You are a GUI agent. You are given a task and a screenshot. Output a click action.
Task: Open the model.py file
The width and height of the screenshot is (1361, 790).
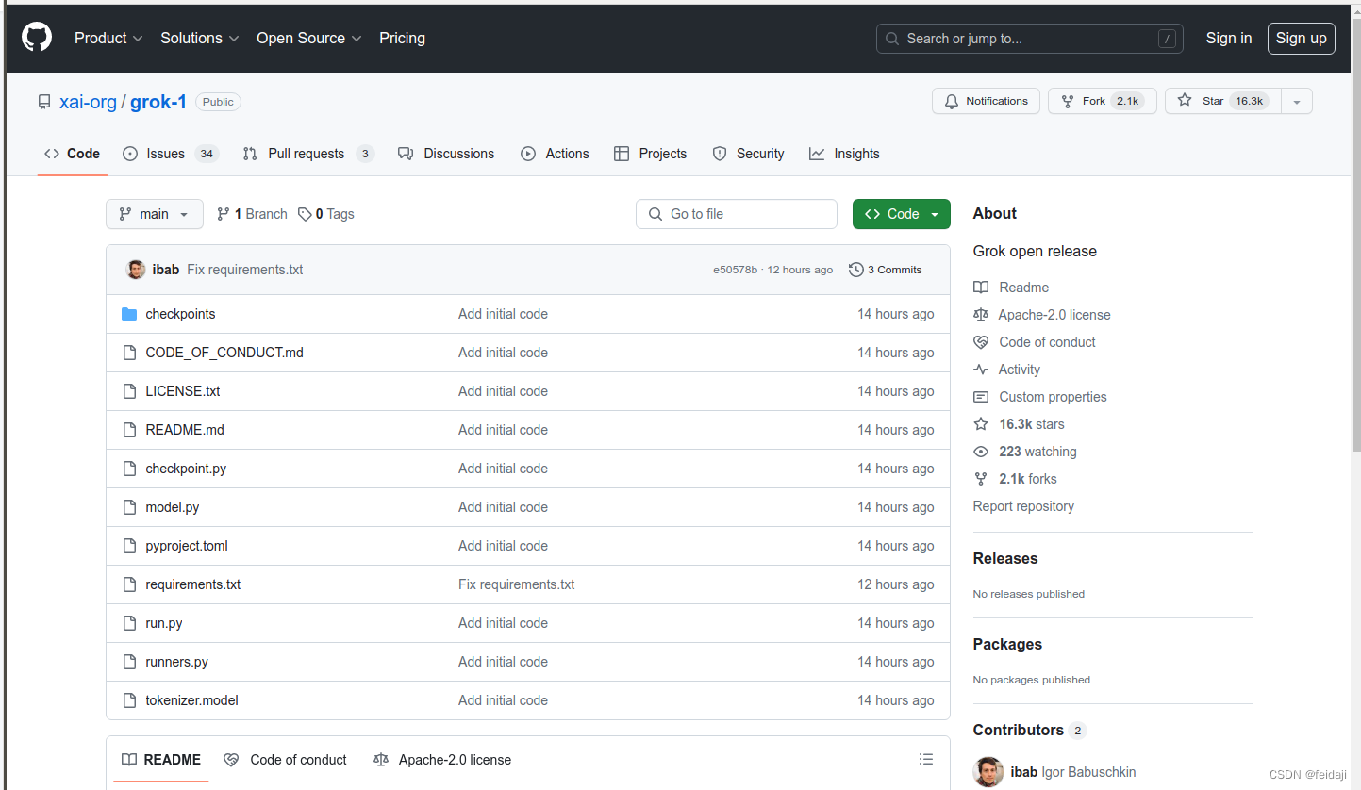(x=173, y=507)
